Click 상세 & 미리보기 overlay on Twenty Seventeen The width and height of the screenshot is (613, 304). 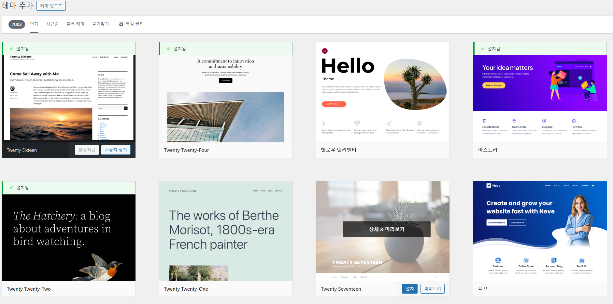click(387, 229)
